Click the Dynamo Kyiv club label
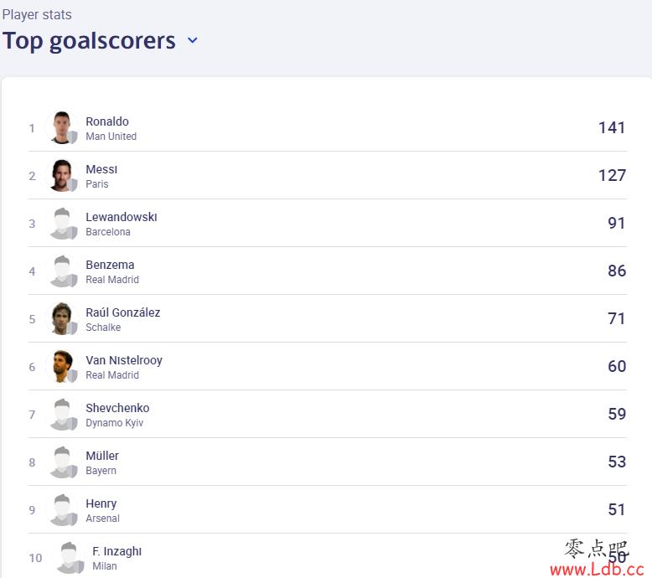Screen dimensions: 652x578 (115, 423)
